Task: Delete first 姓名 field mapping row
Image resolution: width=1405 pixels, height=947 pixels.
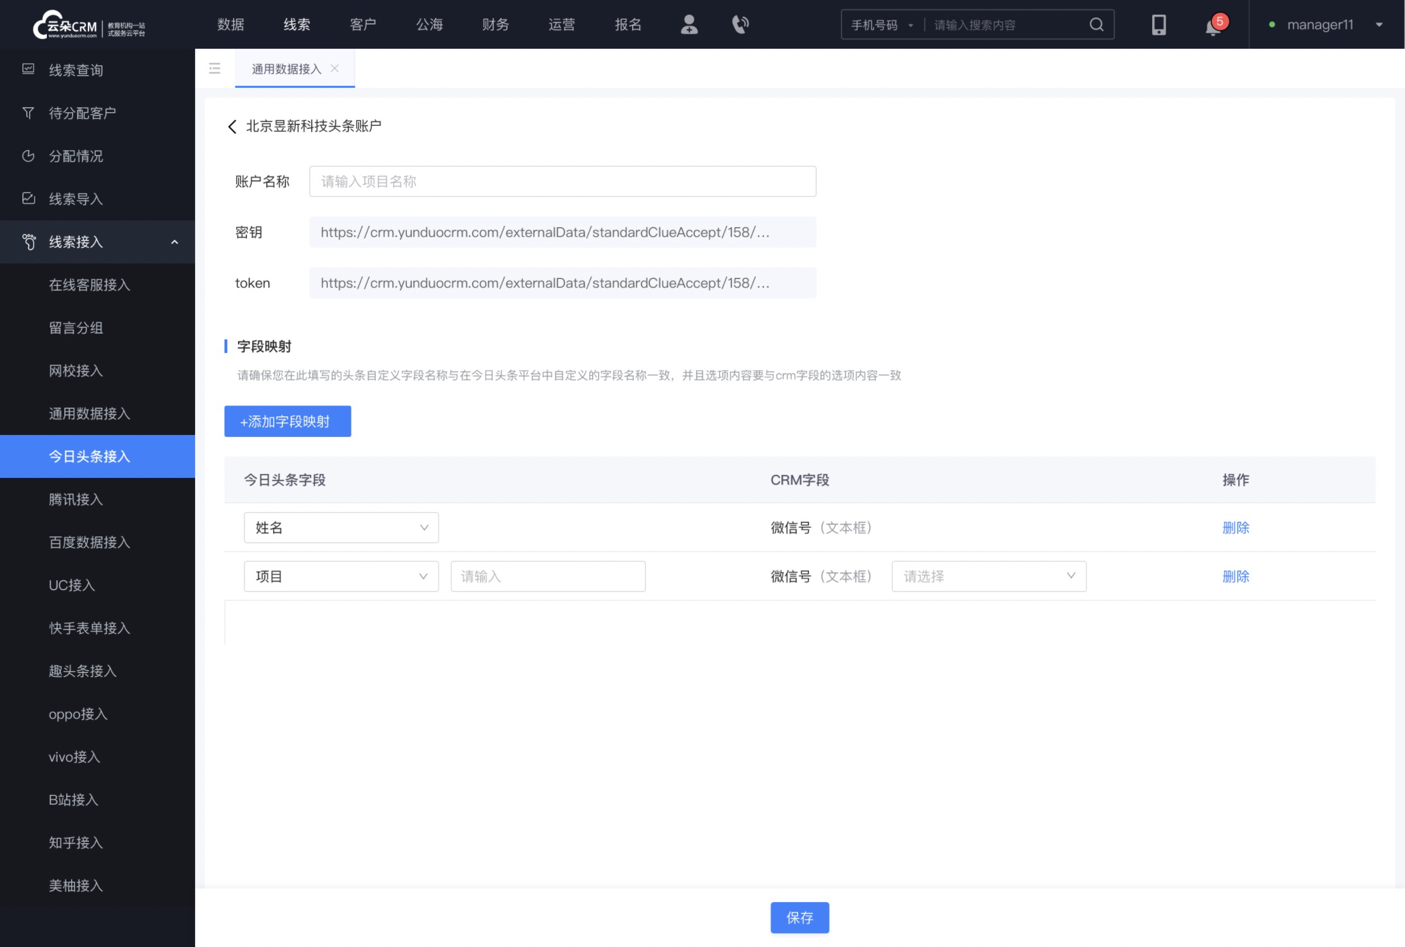Action: coord(1236,527)
